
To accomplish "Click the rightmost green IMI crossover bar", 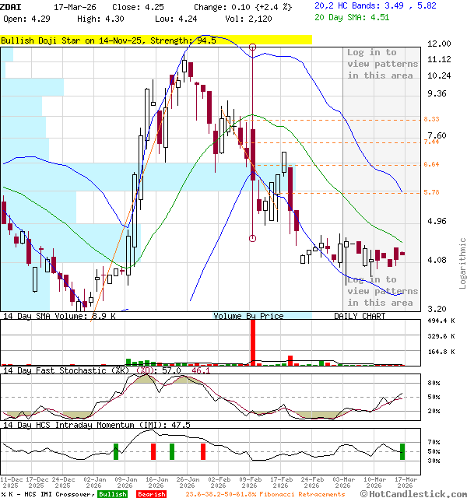I will [x=403, y=451].
